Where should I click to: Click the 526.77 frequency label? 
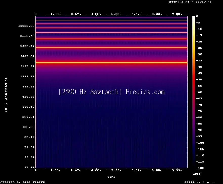pos(28,97)
